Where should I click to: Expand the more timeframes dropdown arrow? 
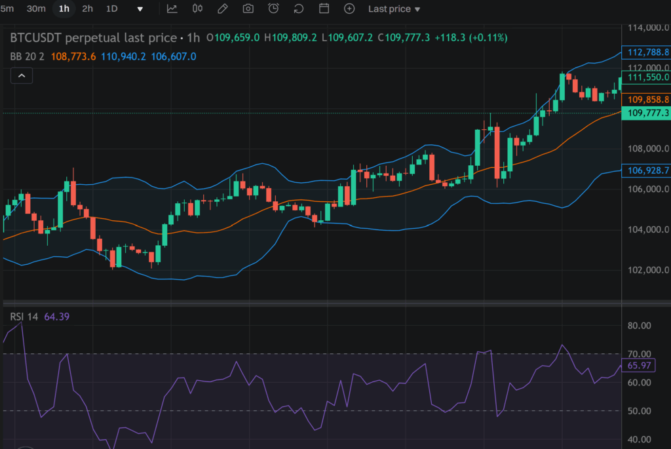click(x=140, y=9)
